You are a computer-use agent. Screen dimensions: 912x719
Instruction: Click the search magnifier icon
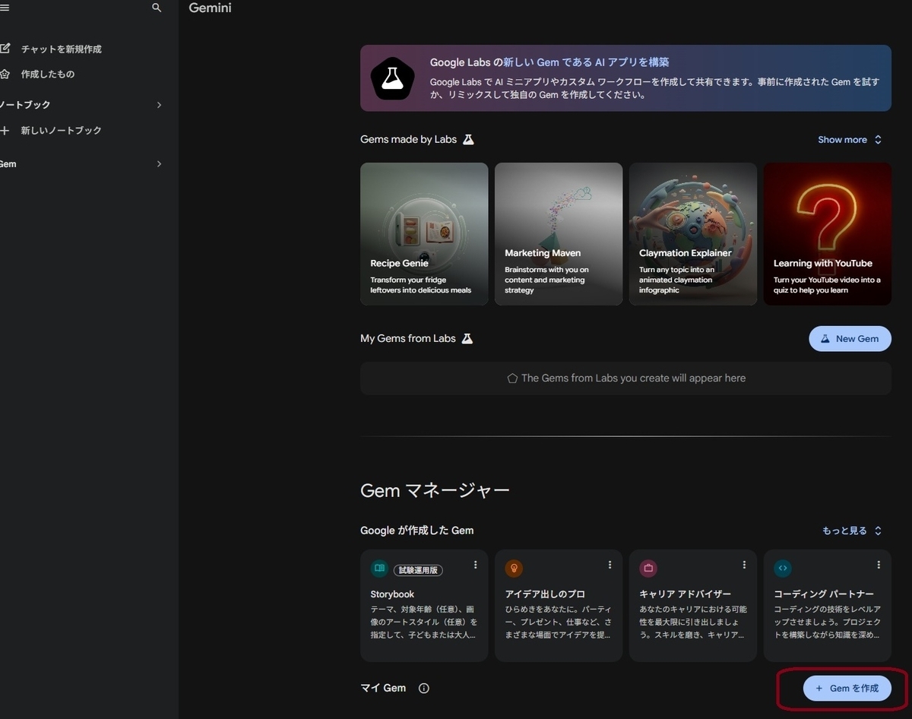tap(157, 8)
